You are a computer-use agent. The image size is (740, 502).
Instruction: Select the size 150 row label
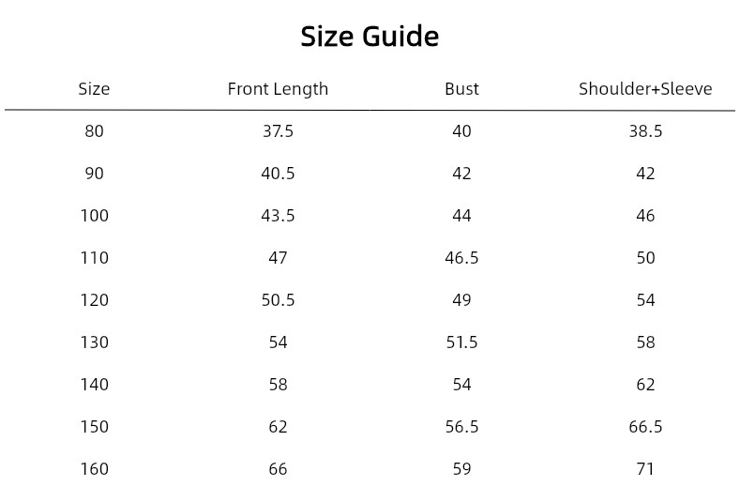pos(95,427)
